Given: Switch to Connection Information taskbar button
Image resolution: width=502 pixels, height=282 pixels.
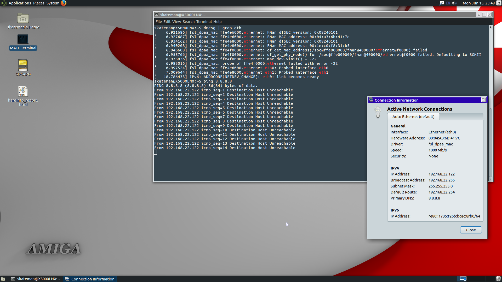Looking at the screenshot, I should [x=90, y=279].
